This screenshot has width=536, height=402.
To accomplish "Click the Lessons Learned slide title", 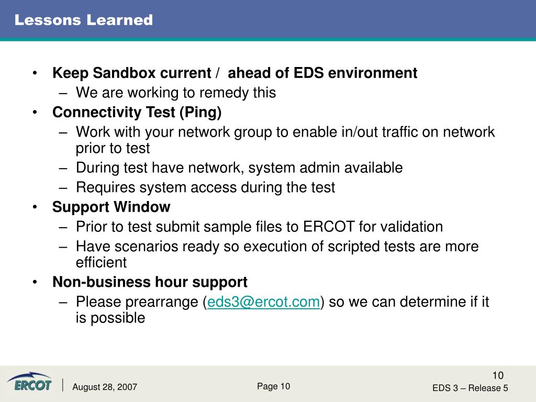I will 84,20.
